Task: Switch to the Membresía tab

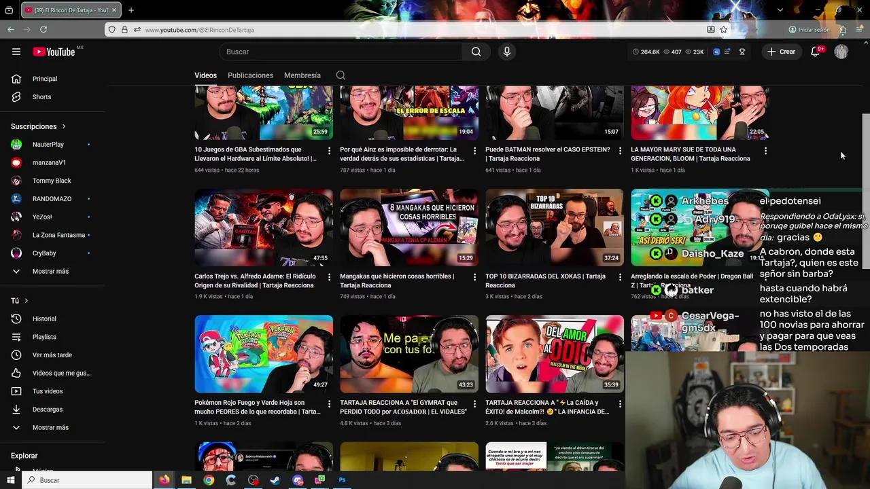Action: click(302, 75)
